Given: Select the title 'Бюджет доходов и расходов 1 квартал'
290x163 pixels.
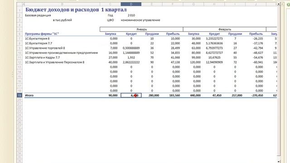Looking at the screenshot, I should 76,10.
